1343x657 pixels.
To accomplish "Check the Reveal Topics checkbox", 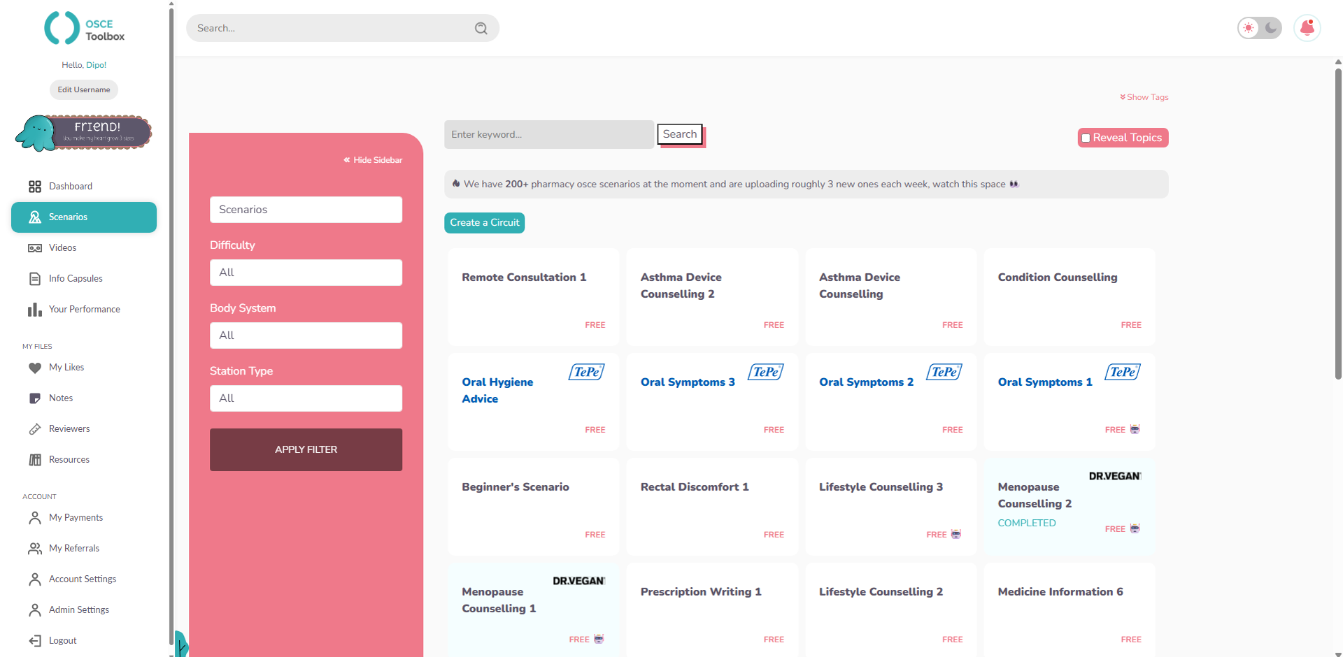I will pyautogui.click(x=1086, y=138).
